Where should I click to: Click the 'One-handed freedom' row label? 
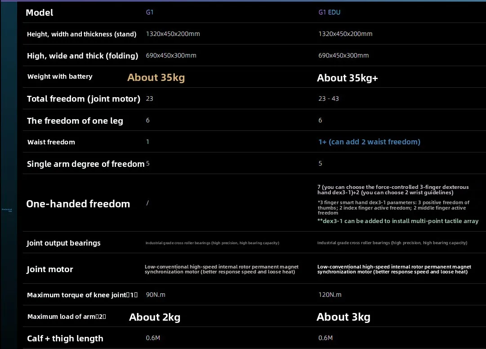pyautogui.click(x=78, y=204)
